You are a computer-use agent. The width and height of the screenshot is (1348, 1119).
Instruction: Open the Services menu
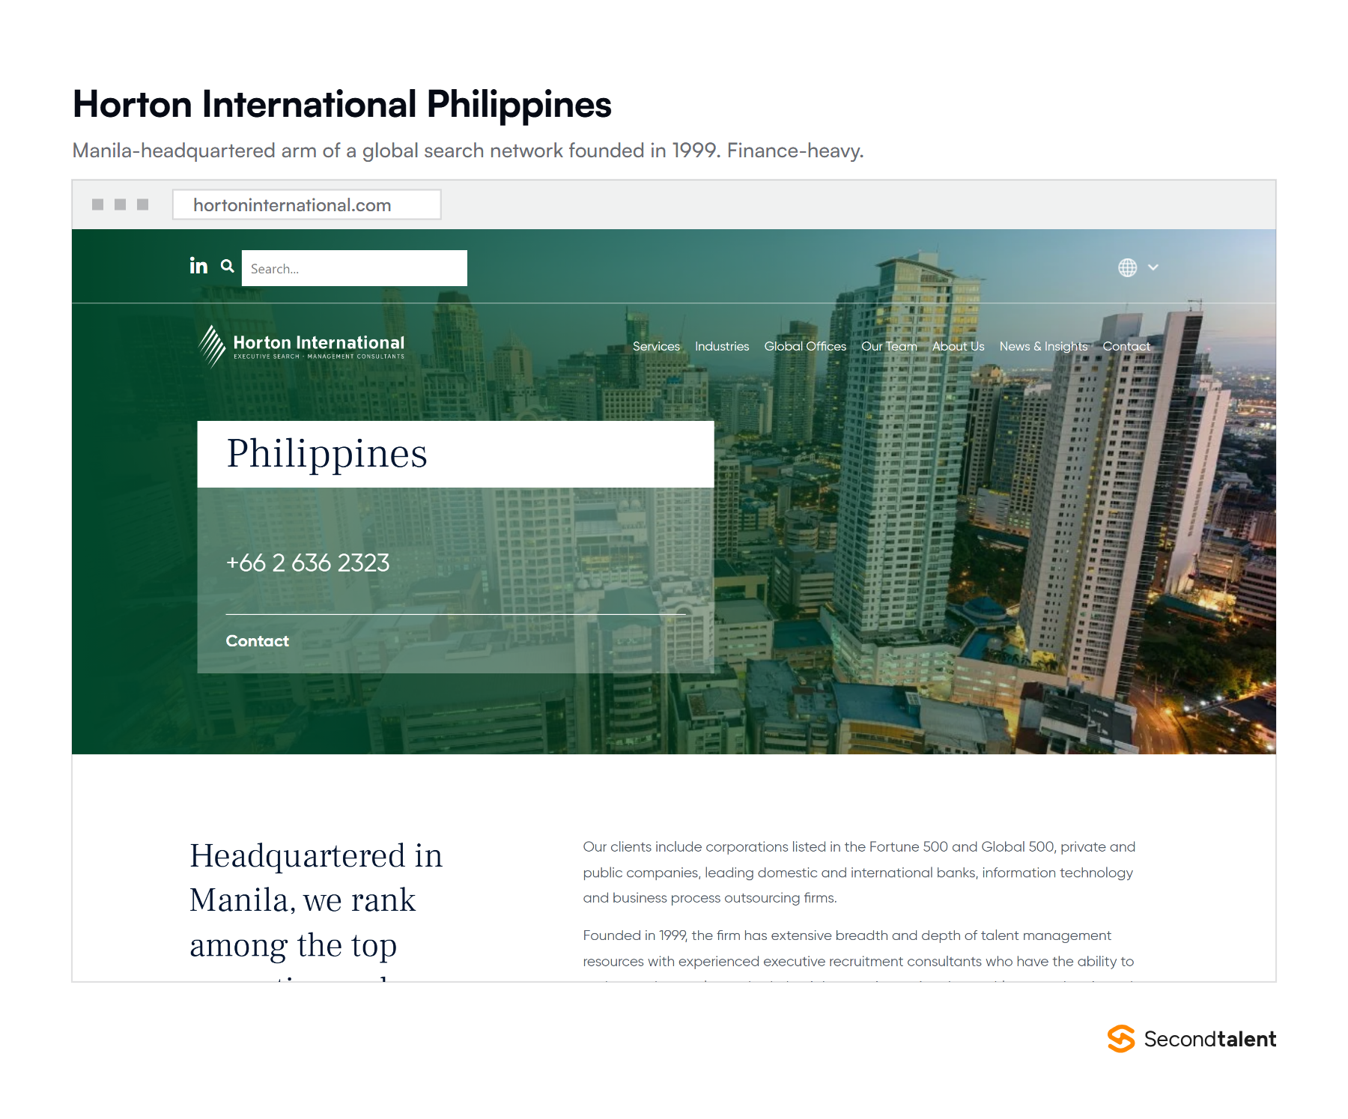coord(656,346)
